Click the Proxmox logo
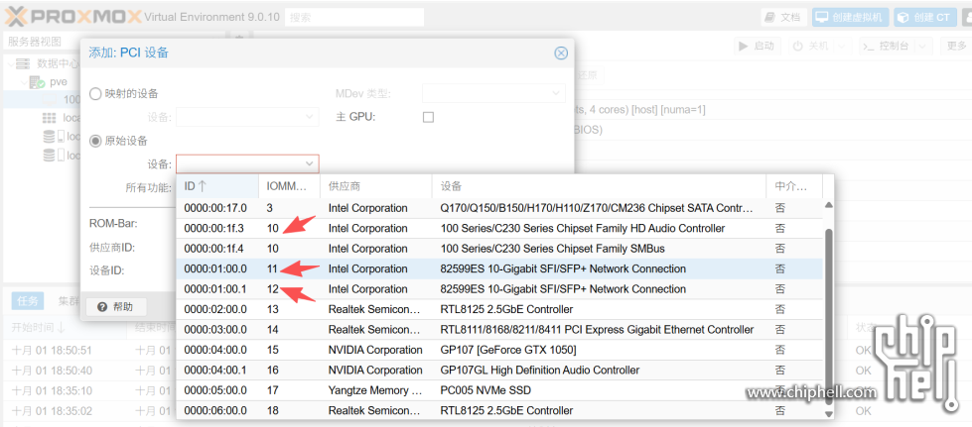Image resolution: width=972 pixels, height=427 pixels. 69,17
